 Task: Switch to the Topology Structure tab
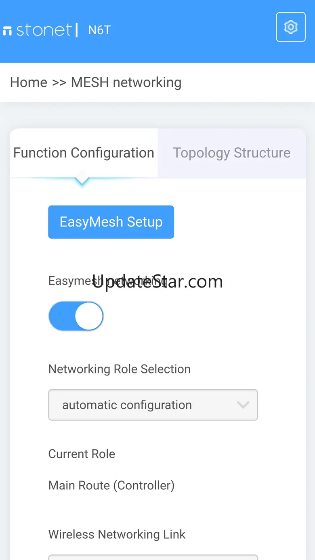click(231, 153)
